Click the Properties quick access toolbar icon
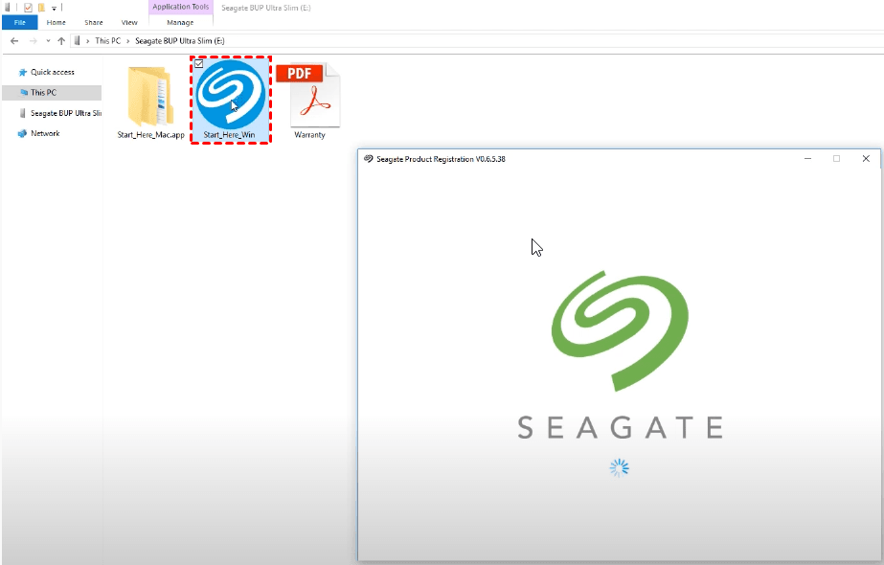Viewport: 884px width, 565px height. (28, 8)
